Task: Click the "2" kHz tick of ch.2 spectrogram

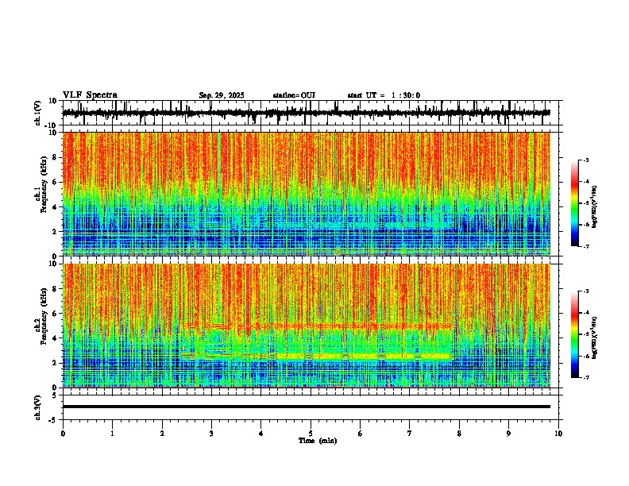Action: click(55, 363)
